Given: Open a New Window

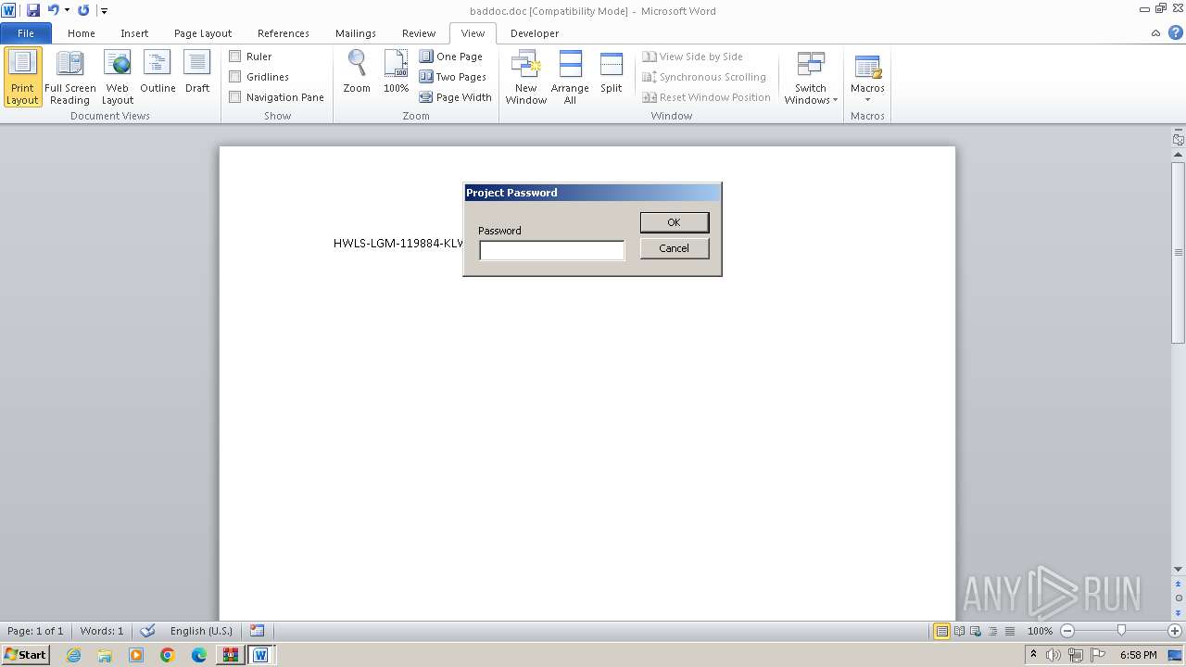Looking at the screenshot, I should click(525, 77).
